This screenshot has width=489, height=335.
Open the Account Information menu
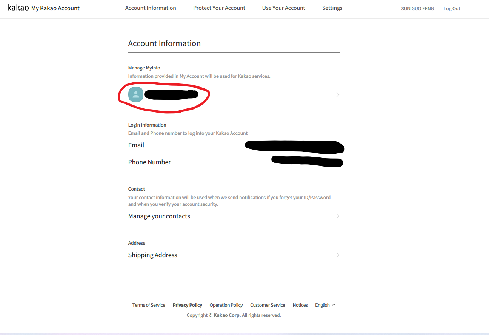coord(151,8)
